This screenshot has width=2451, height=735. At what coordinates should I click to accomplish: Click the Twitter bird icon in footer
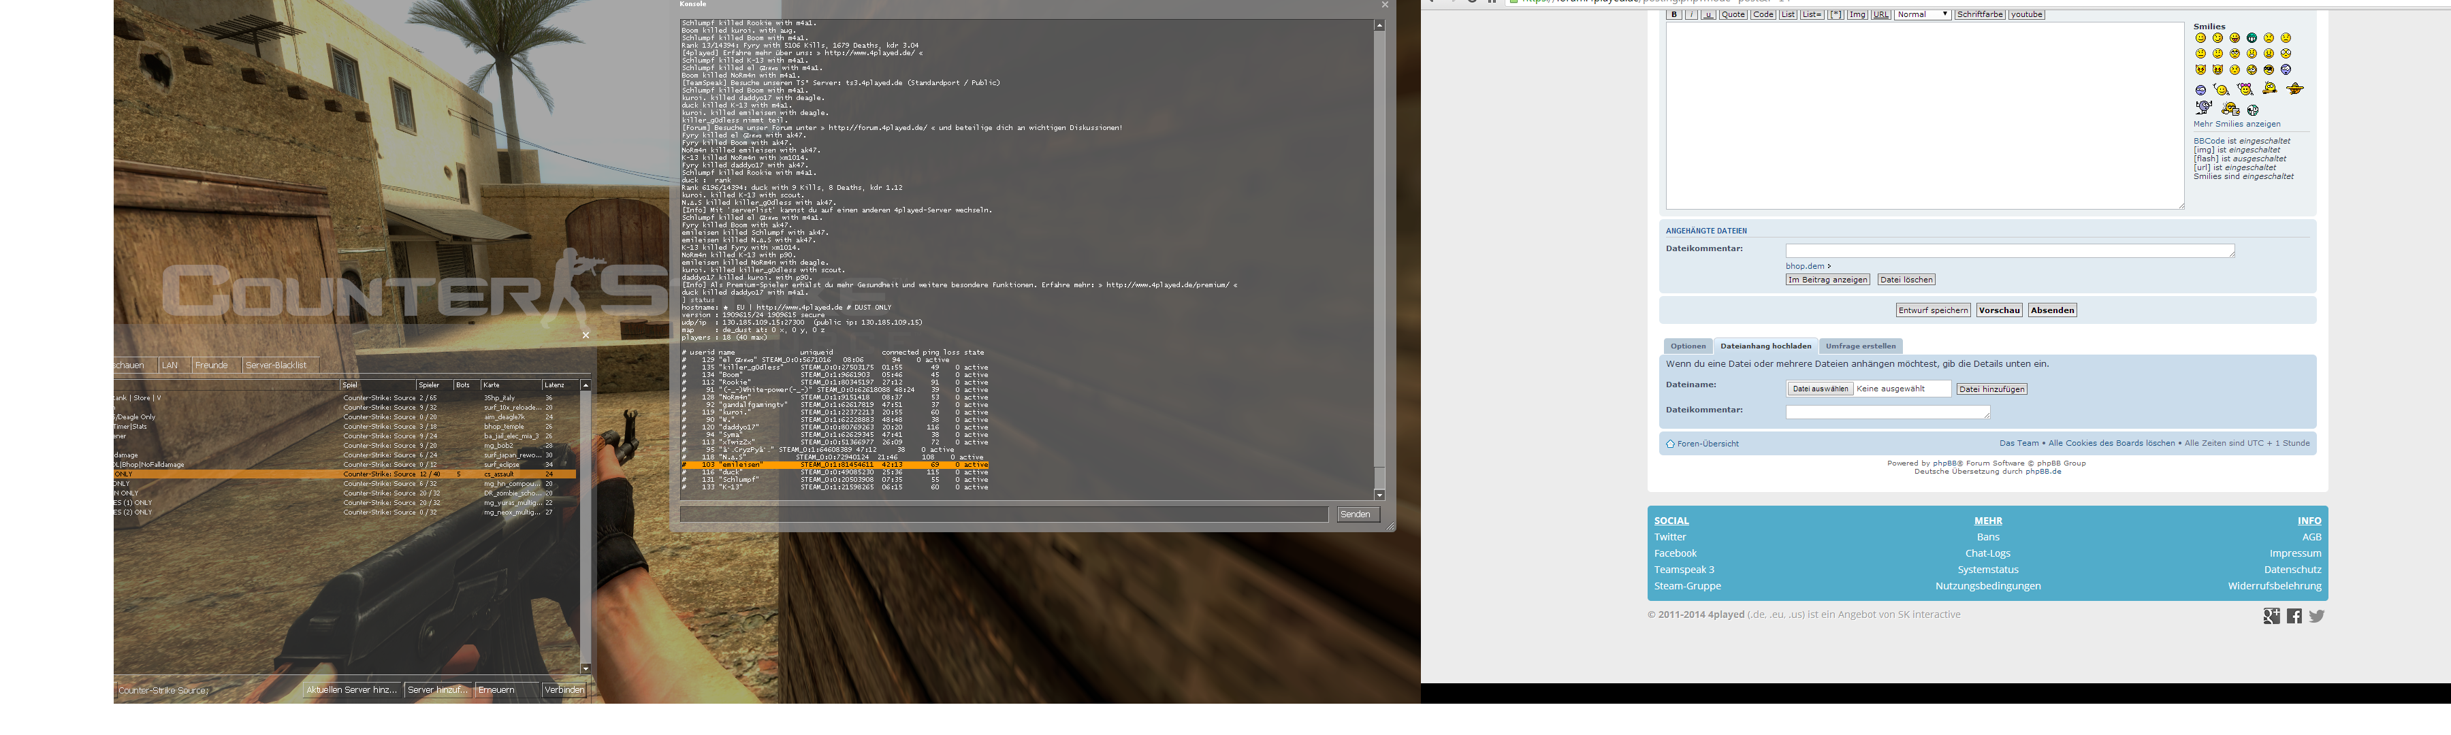tap(2317, 616)
